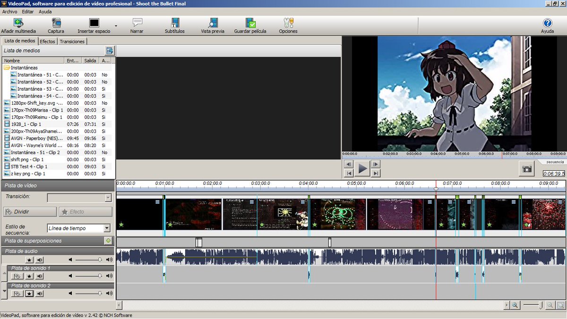Click Guardar película icon

250,23
